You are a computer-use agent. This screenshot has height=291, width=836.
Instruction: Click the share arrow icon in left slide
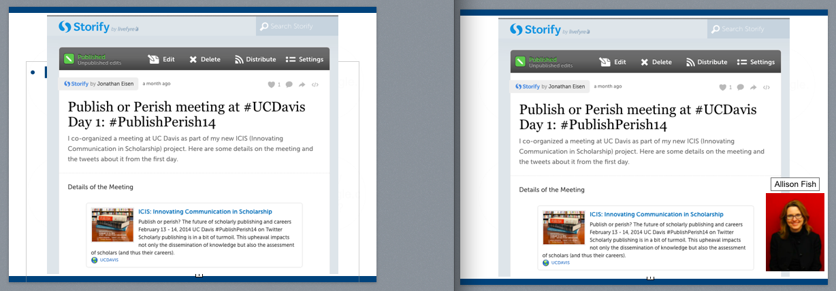(302, 85)
